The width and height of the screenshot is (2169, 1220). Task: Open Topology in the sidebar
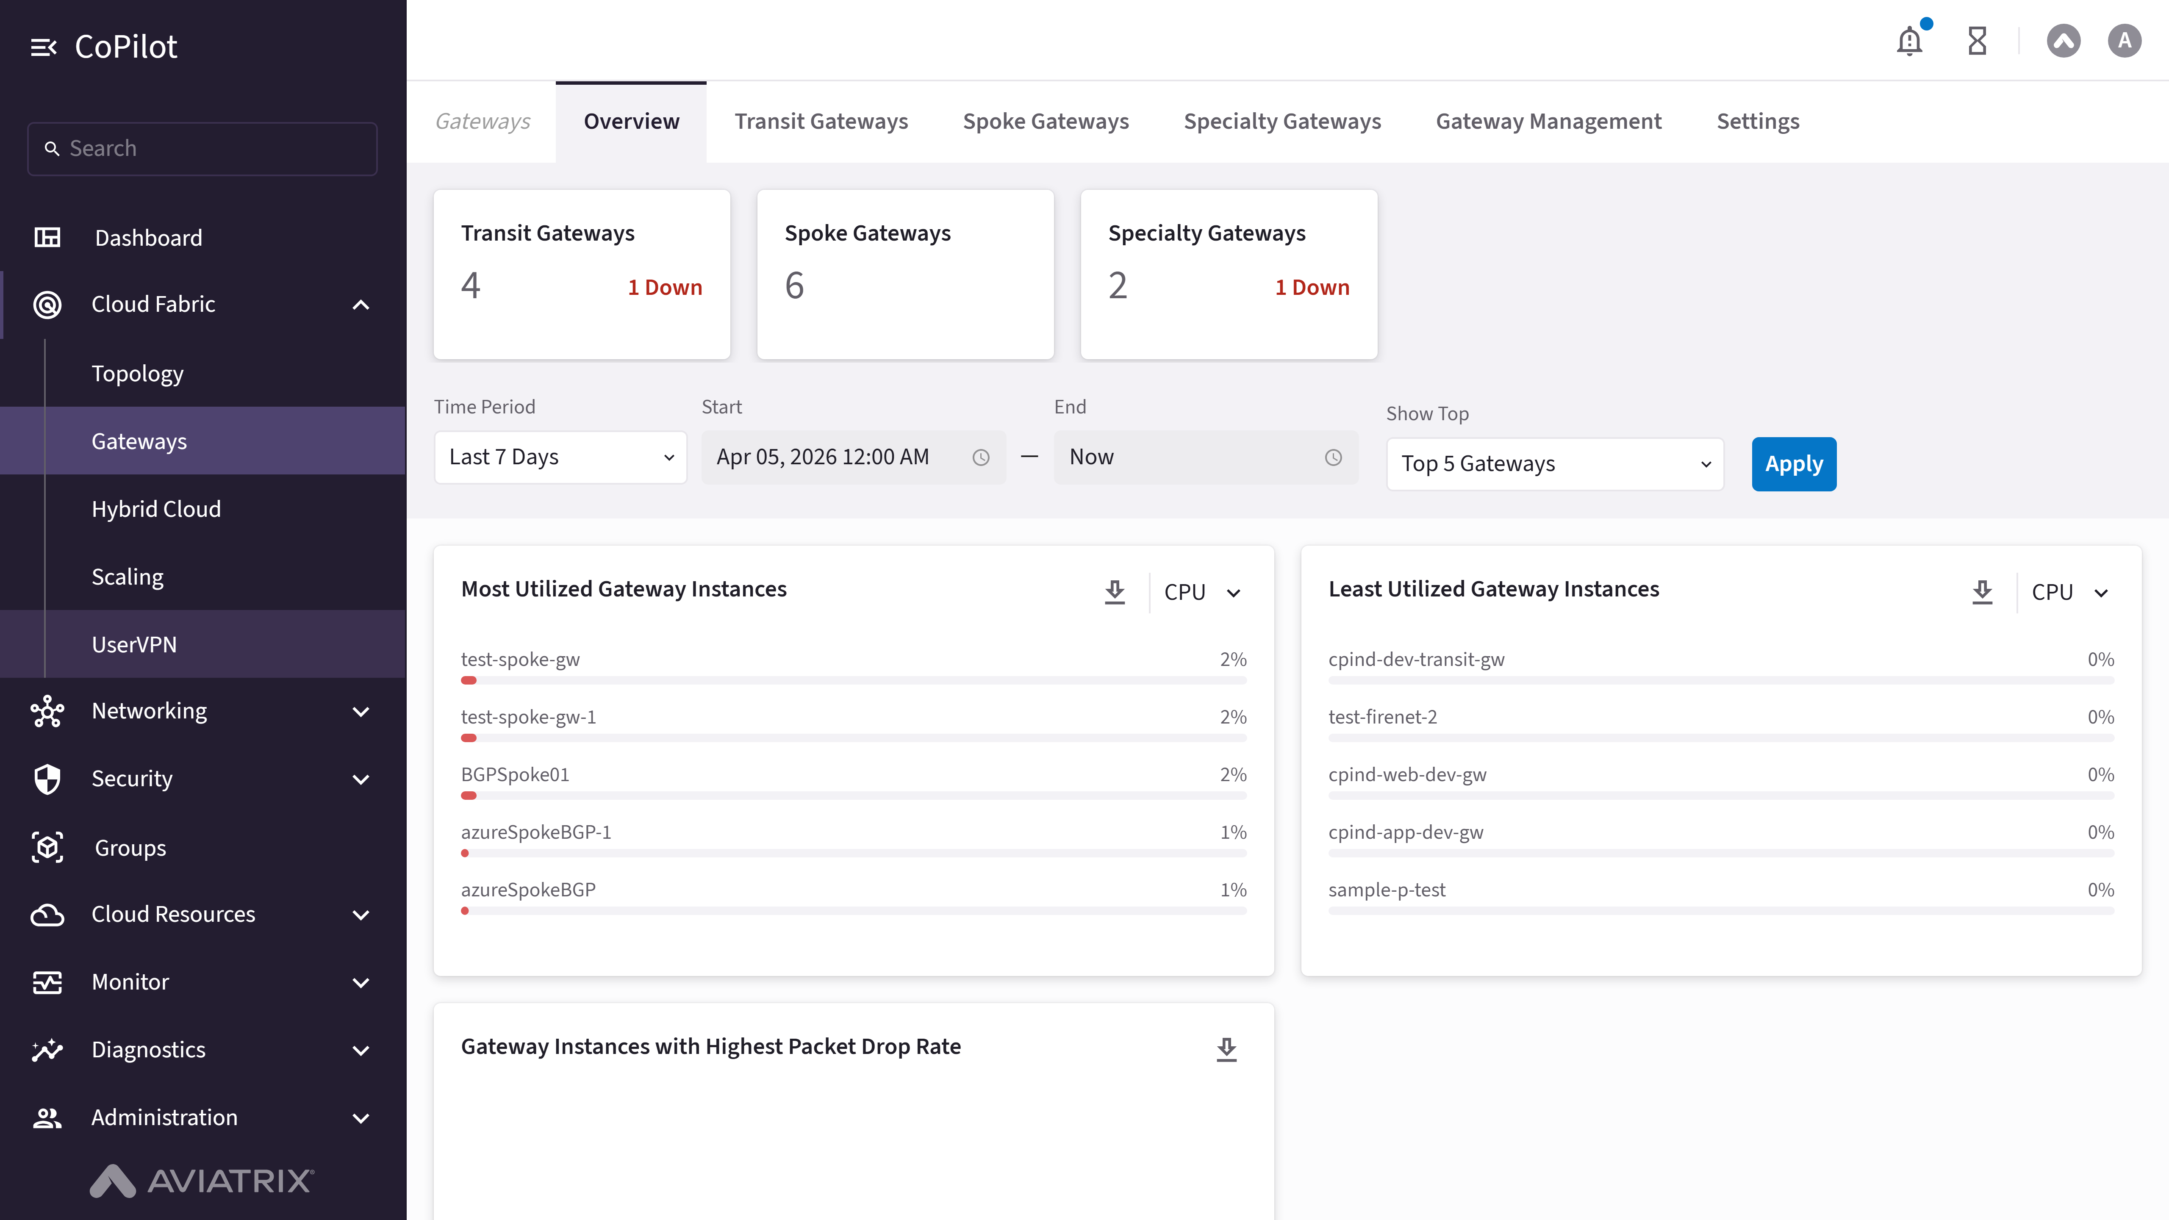pyautogui.click(x=203, y=373)
